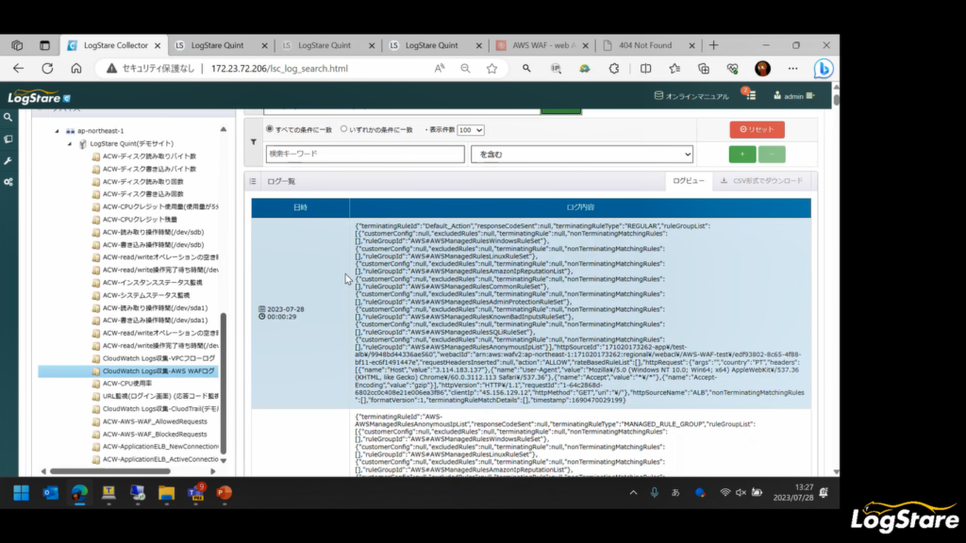Open browser settings and more menu
The height and width of the screenshot is (543, 966).
pyautogui.click(x=792, y=68)
